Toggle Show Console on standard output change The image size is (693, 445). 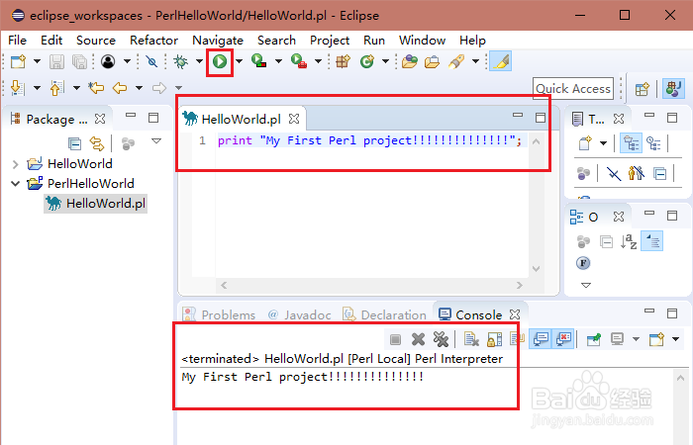click(541, 339)
